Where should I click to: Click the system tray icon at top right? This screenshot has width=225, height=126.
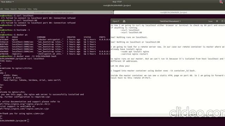[221, 2]
